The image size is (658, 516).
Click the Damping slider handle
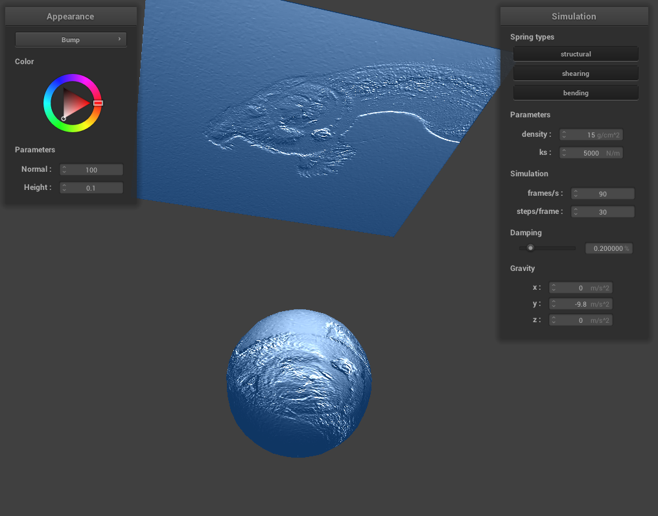pos(530,248)
